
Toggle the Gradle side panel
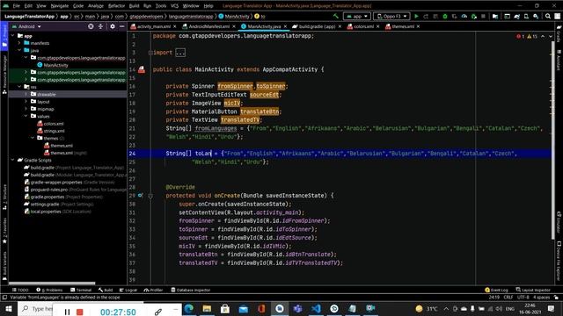pos(559,34)
